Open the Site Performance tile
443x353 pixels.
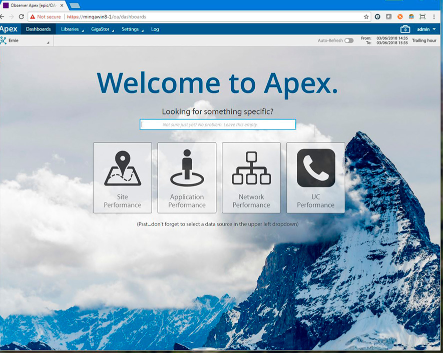(122, 177)
